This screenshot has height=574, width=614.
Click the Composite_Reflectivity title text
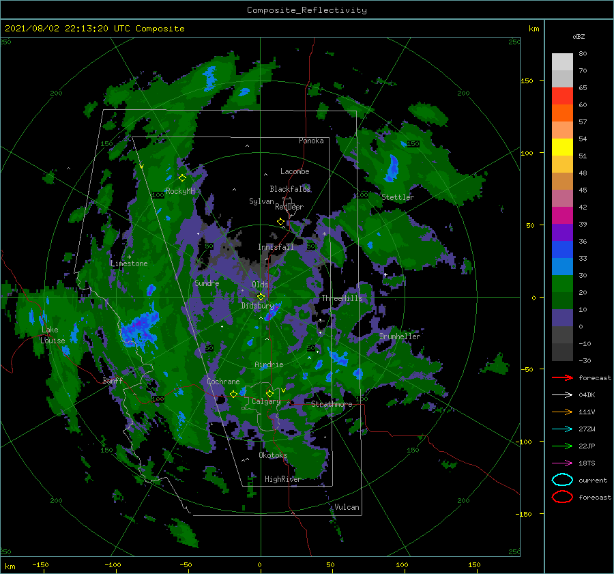point(307,10)
